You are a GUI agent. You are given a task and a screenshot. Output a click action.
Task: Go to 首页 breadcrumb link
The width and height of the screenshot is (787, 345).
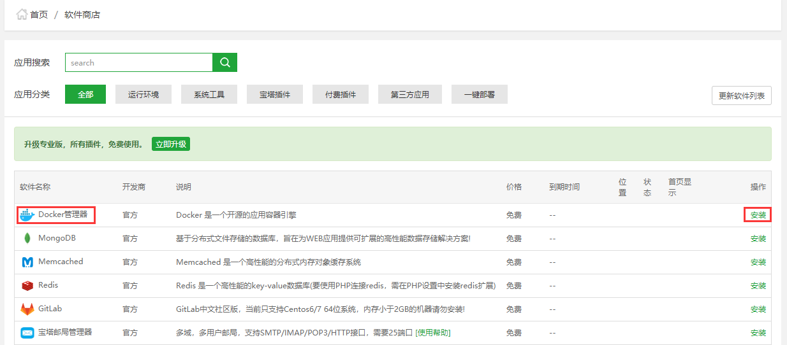[39, 15]
